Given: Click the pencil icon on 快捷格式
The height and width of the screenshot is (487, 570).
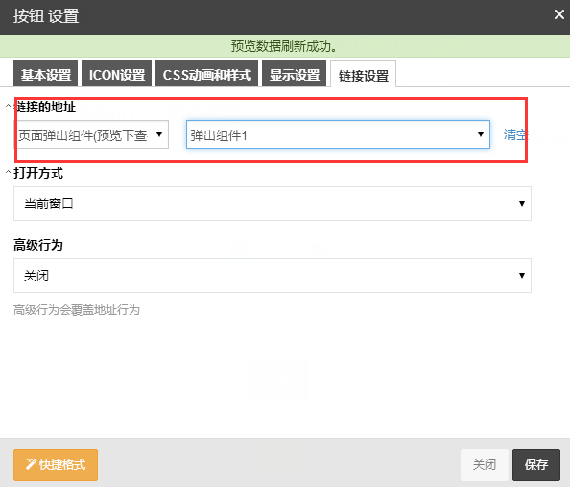Looking at the screenshot, I should [31, 465].
